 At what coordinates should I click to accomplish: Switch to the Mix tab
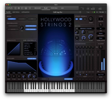pyautogui.click(x=62, y=8)
